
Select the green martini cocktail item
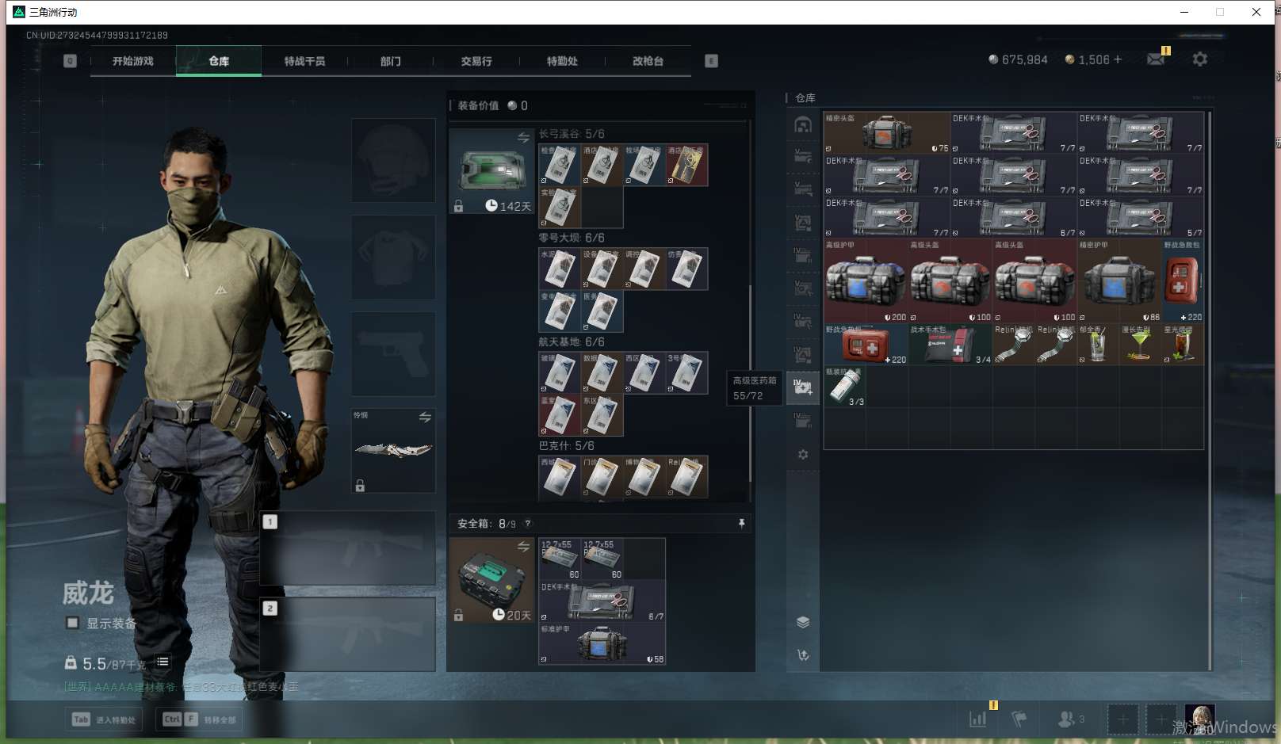pyautogui.click(x=1140, y=344)
